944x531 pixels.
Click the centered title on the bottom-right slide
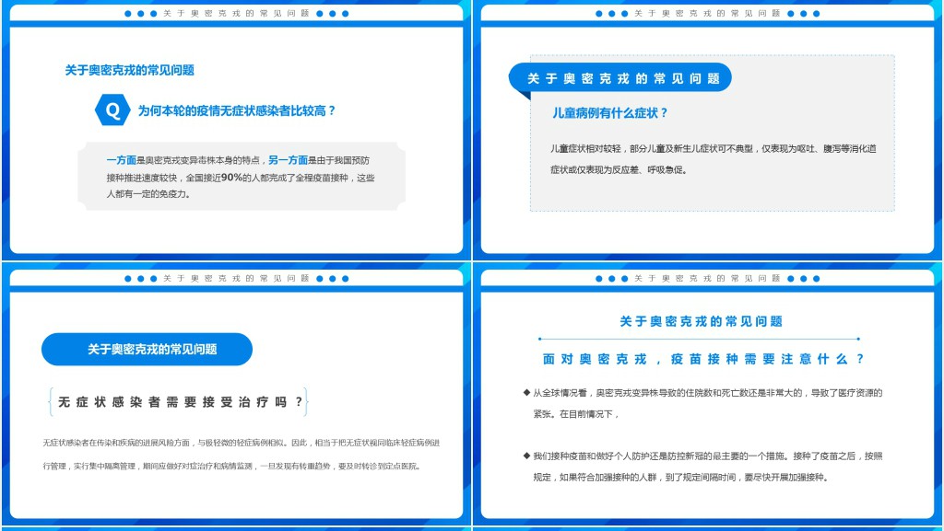pos(702,321)
